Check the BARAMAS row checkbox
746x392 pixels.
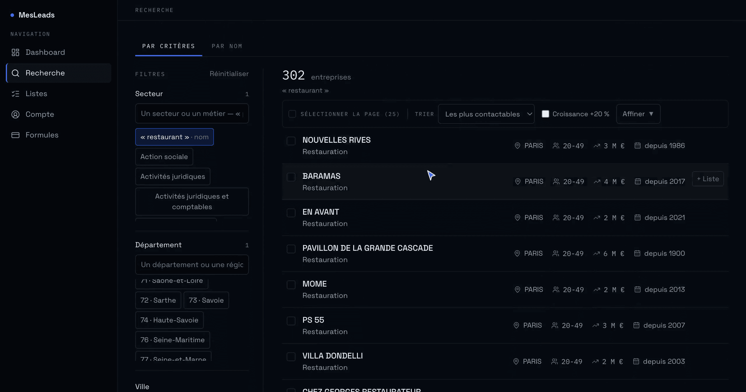click(291, 177)
